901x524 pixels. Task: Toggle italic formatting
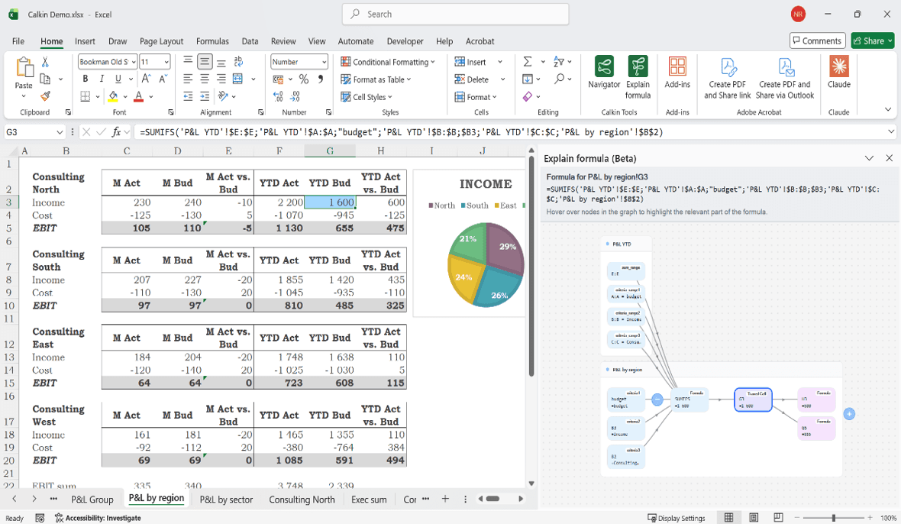coord(102,79)
